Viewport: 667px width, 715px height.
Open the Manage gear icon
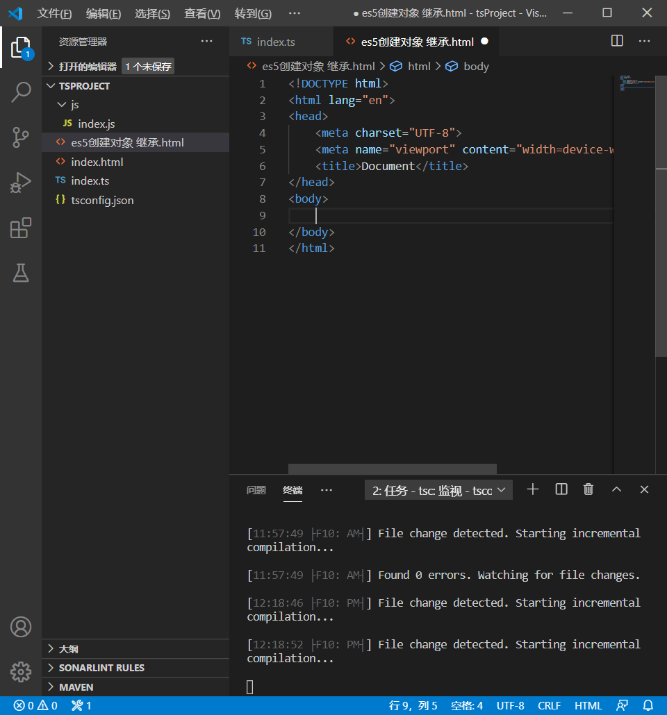point(21,672)
